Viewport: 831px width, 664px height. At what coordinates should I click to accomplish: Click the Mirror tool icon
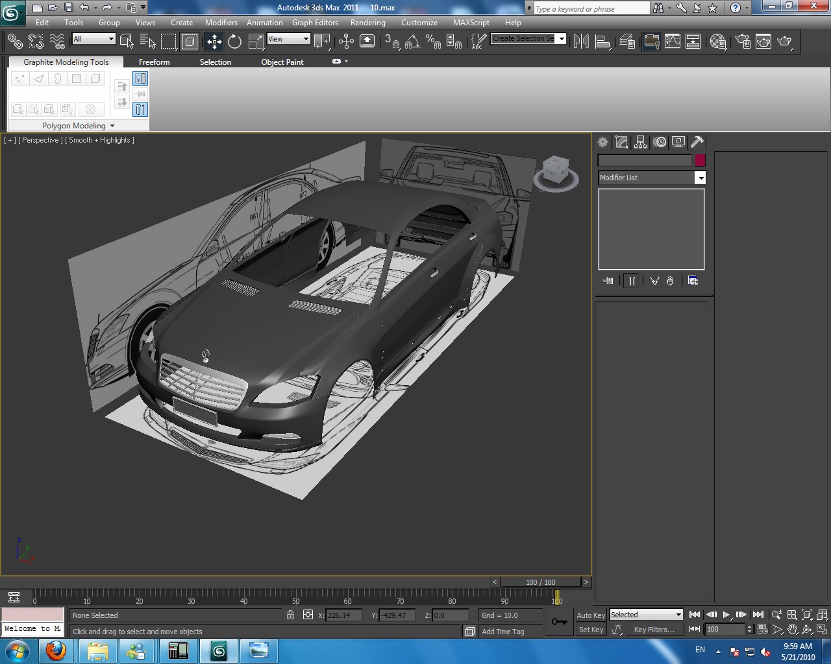(581, 41)
